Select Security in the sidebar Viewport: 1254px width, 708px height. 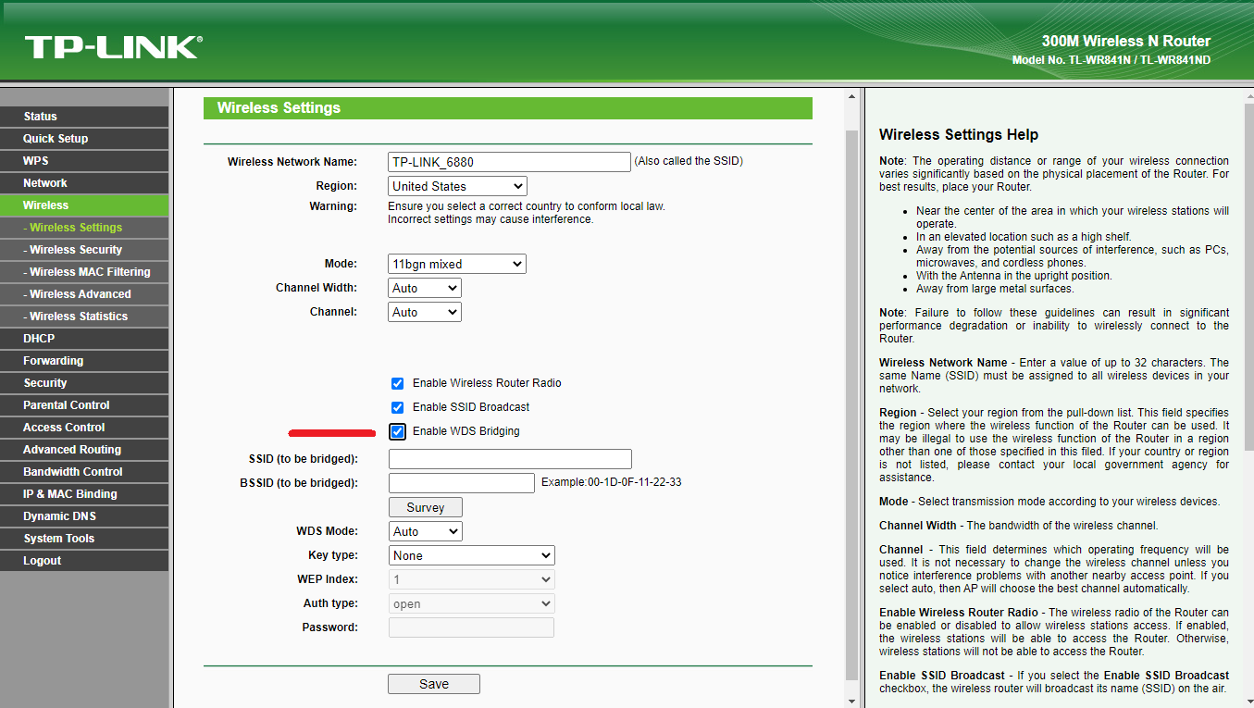pos(84,383)
